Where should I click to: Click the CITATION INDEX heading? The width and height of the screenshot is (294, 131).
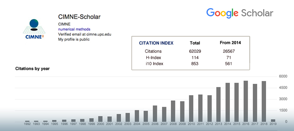pyautogui.click(x=156, y=43)
